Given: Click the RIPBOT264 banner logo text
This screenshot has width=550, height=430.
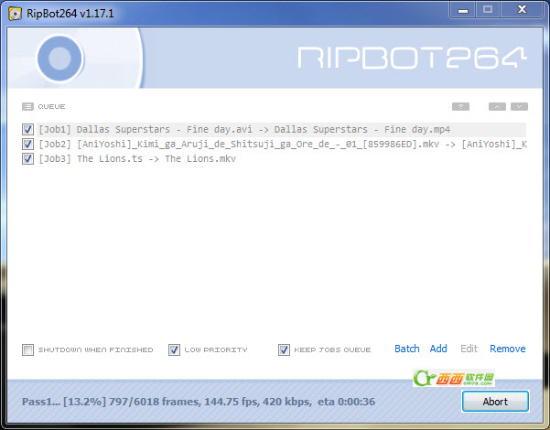Looking at the screenshot, I should (412, 58).
